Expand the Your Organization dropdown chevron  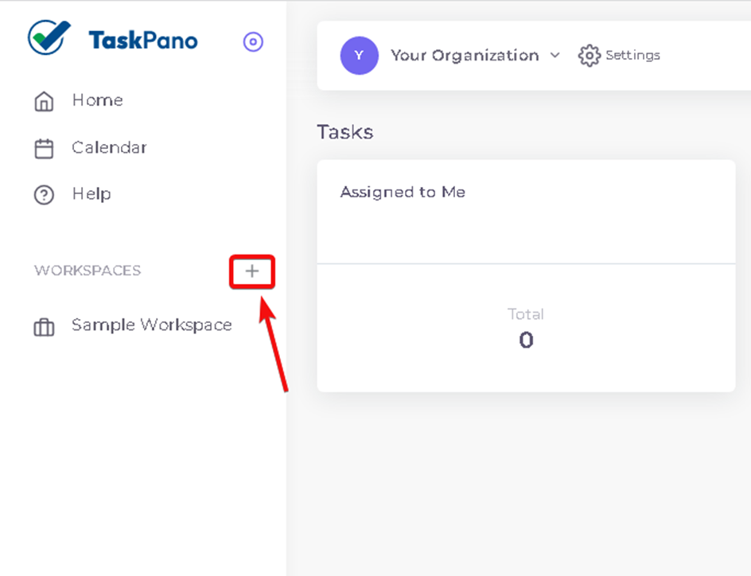[554, 55]
